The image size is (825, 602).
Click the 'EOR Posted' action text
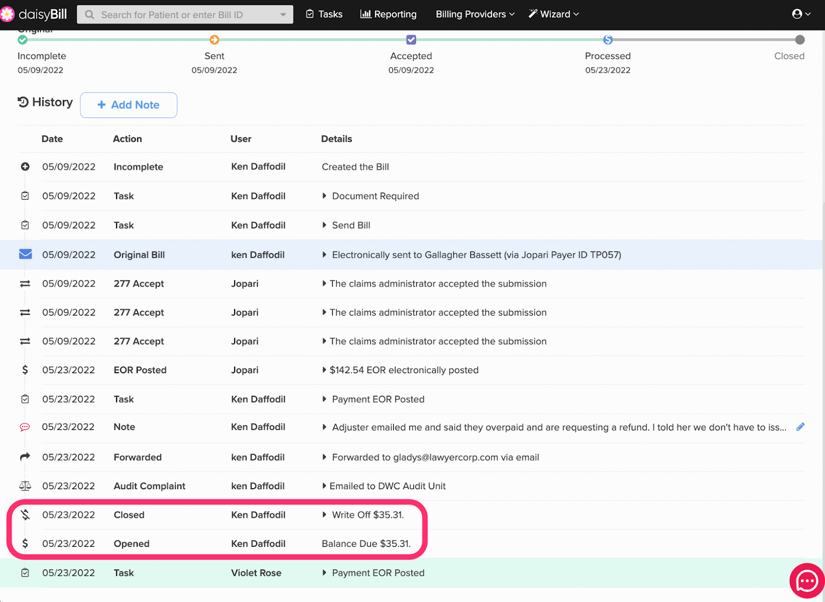(x=140, y=370)
